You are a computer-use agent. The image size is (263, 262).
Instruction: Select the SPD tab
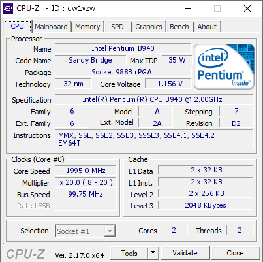117,27
